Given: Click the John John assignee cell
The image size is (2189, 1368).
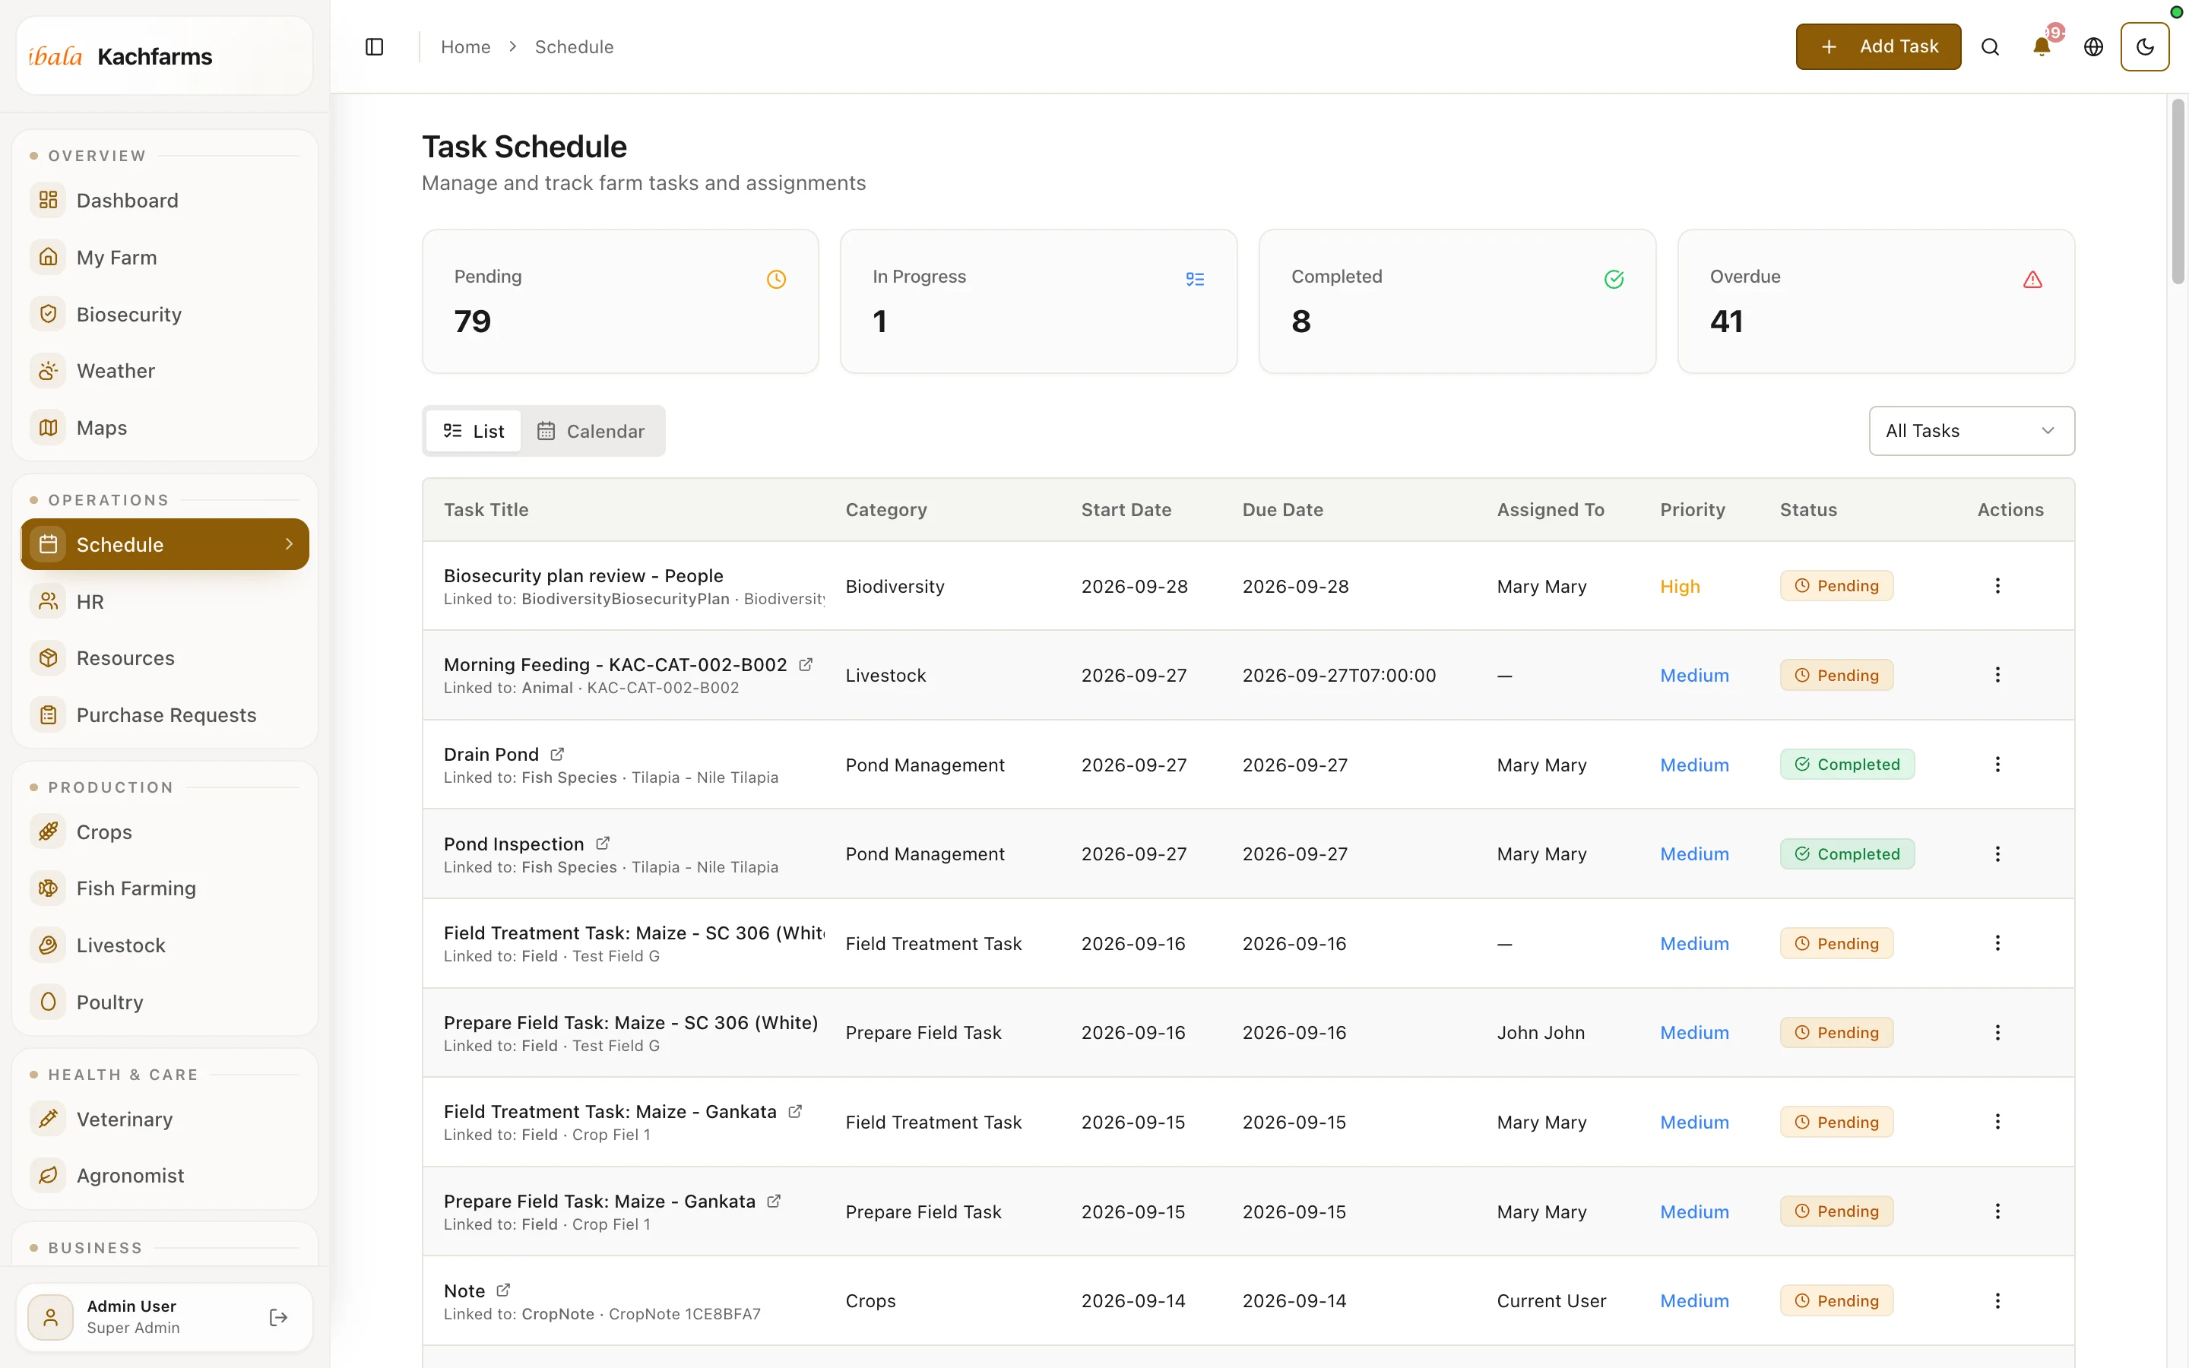Looking at the screenshot, I should pos(1541,1032).
